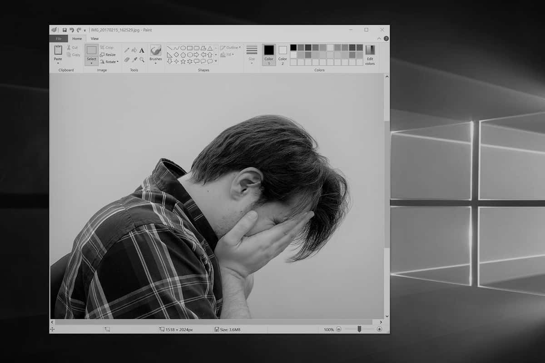Viewport: 545px width, 363px height.
Task: Open the File menu
Action: tap(59, 39)
